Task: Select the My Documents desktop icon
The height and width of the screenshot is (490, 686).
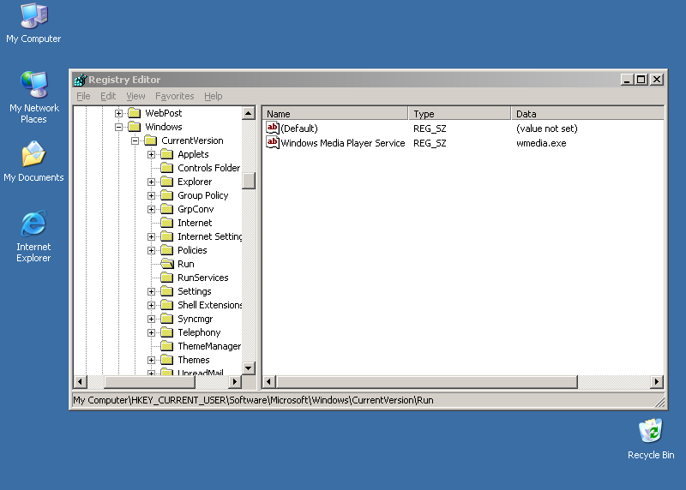Action: 33,161
